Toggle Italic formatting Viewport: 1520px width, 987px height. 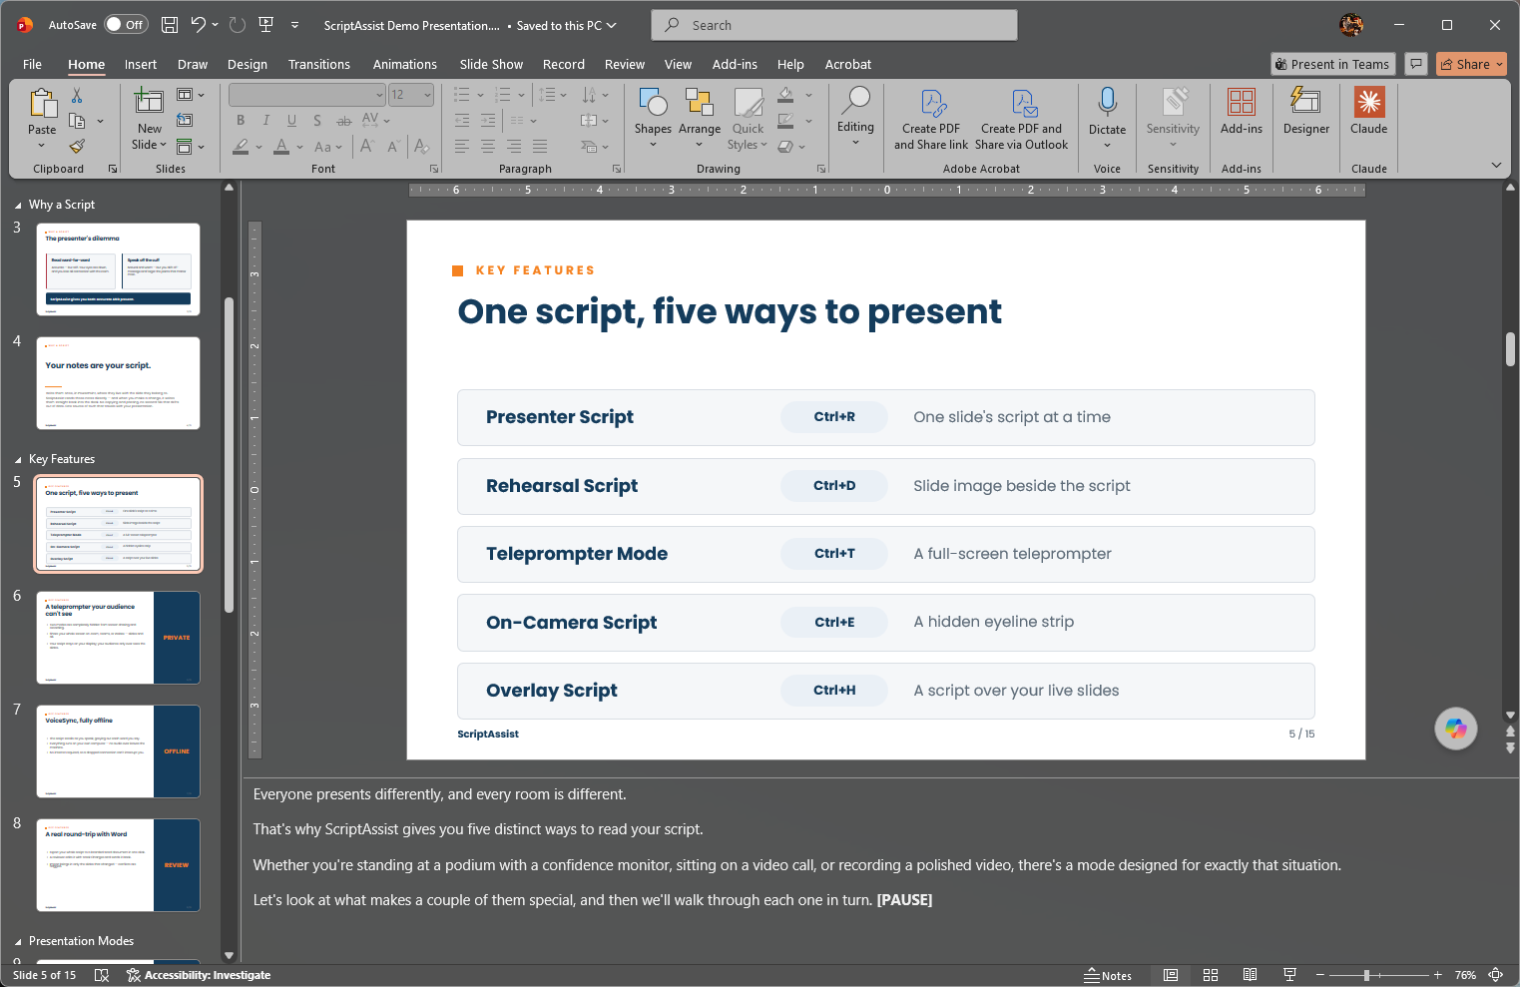click(265, 120)
